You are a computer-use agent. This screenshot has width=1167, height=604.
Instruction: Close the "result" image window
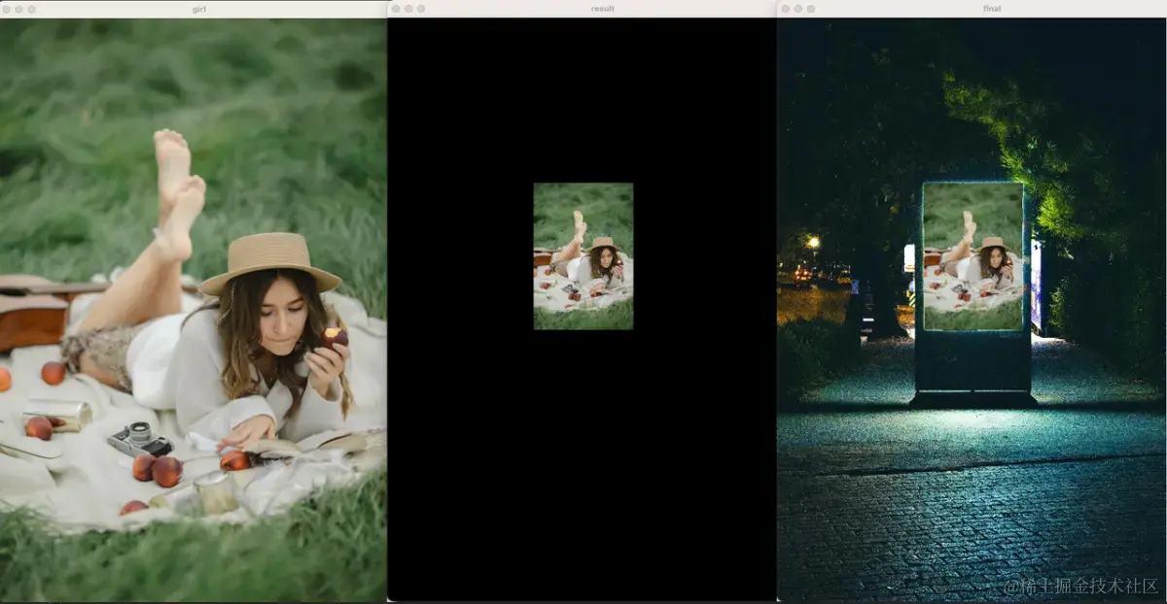[x=398, y=7]
